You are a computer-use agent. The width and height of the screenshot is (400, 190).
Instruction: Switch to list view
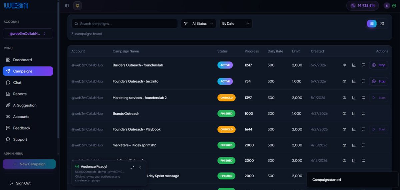tap(372, 24)
